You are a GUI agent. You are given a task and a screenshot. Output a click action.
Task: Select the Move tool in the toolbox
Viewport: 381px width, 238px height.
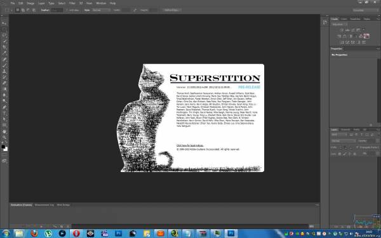pos(4,23)
